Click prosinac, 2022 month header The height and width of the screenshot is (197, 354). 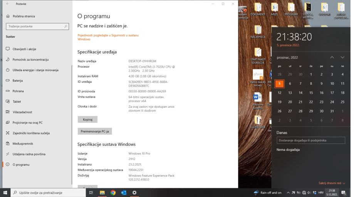pos(287,57)
